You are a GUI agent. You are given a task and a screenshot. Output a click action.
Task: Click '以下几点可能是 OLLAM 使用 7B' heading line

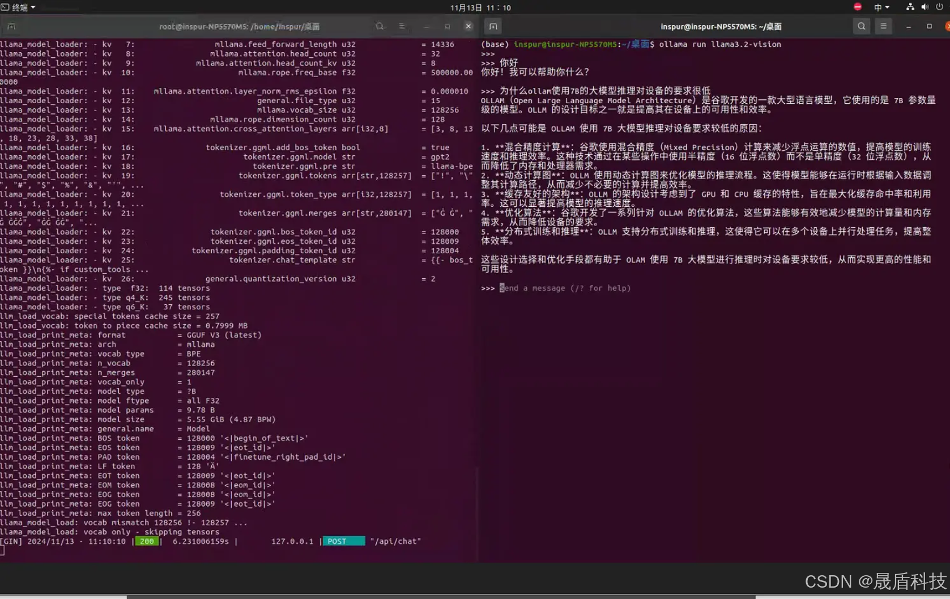pos(621,128)
